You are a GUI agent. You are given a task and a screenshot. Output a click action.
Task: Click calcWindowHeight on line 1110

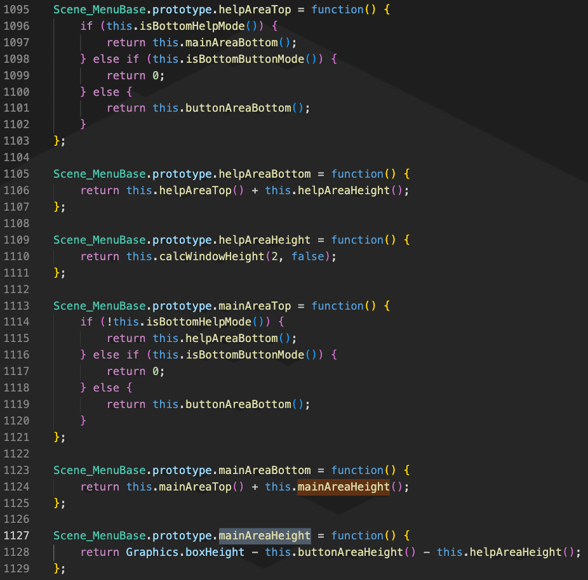tap(211, 256)
